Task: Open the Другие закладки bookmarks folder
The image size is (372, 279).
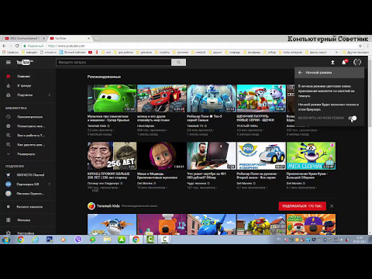Action: (x=356, y=52)
